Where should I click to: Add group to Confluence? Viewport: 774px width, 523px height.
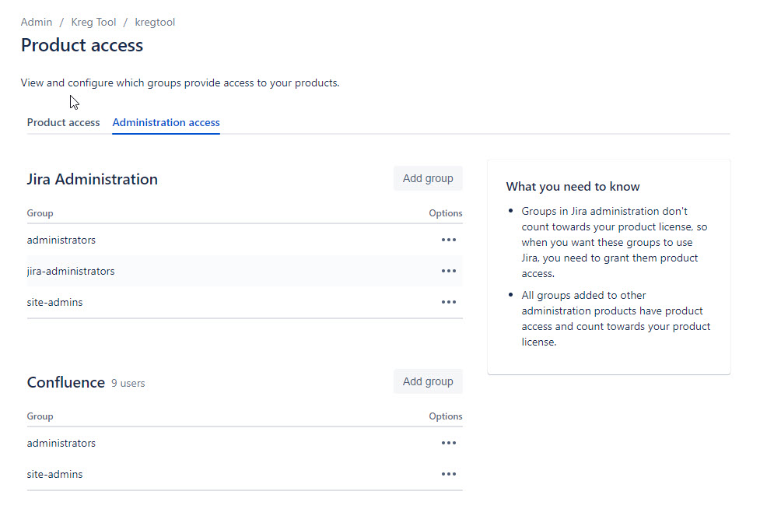[428, 381]
